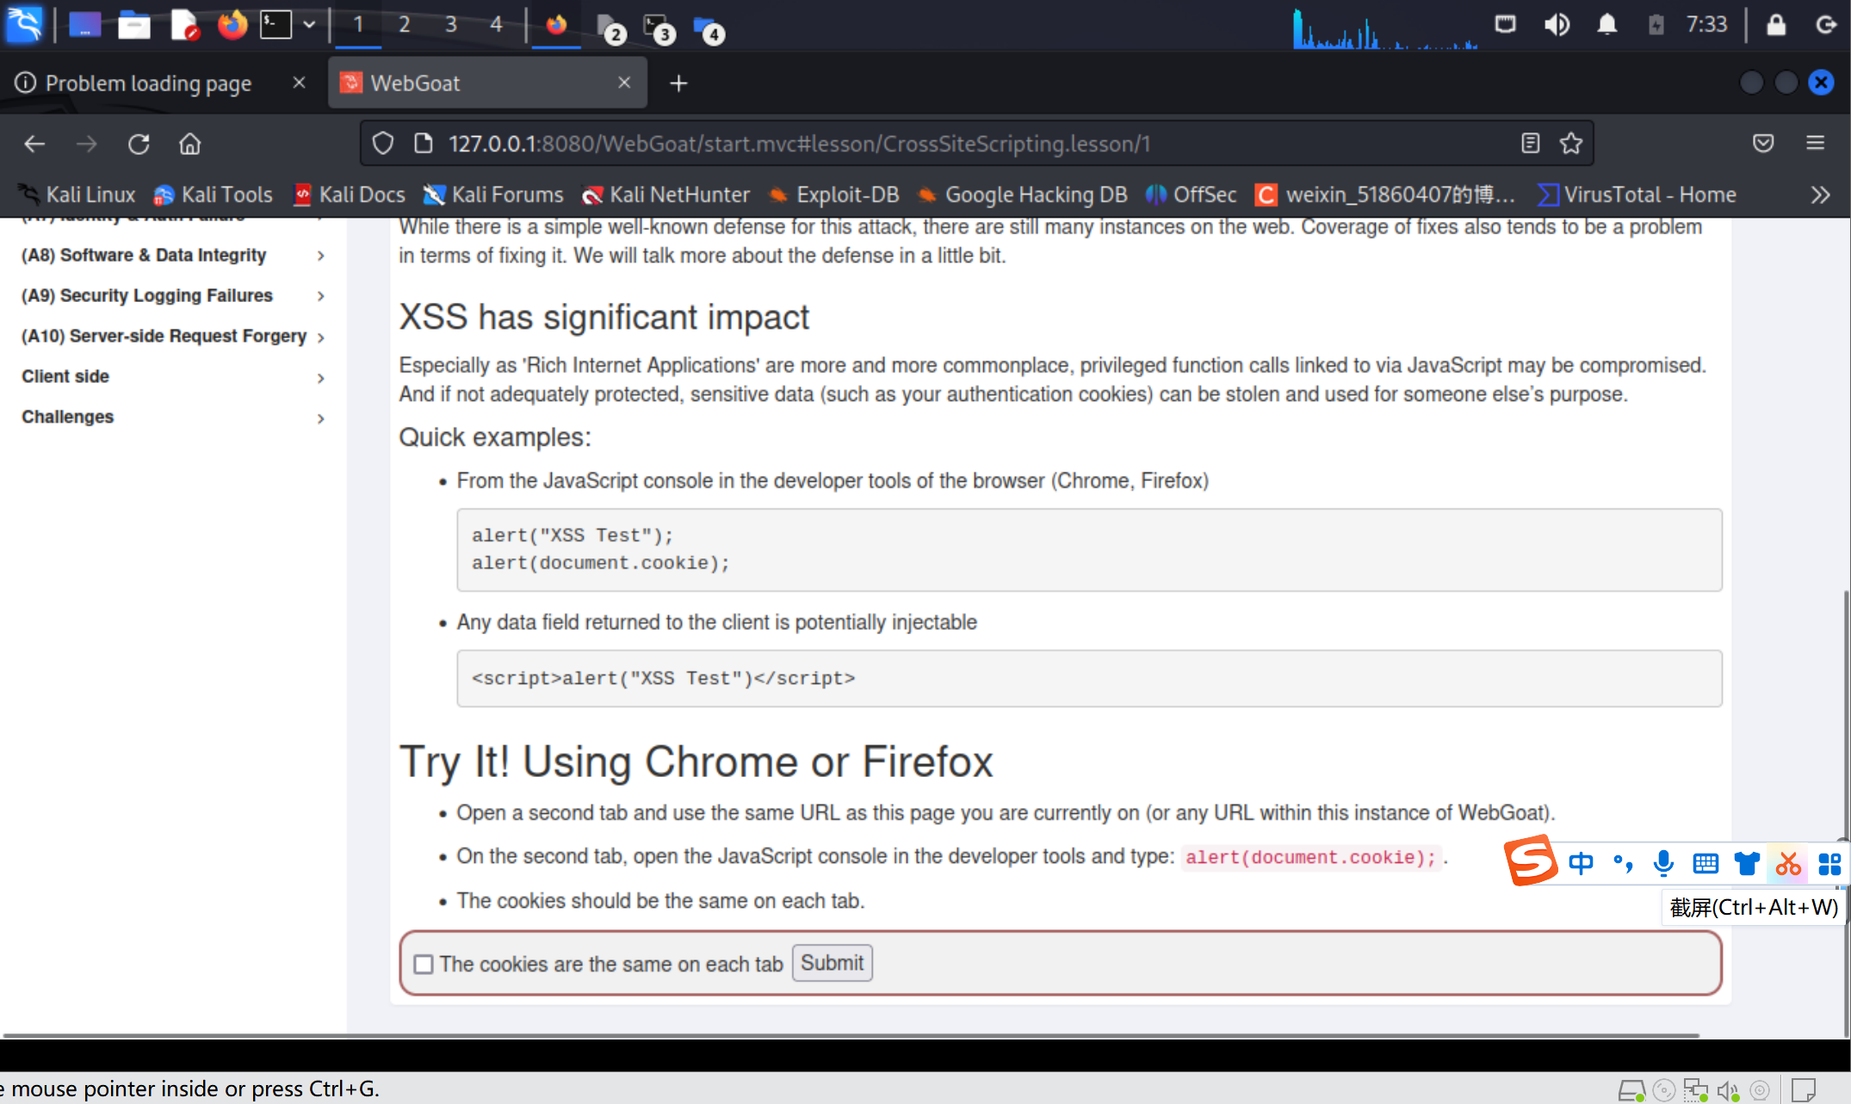Screen dimensions: 1851x1104
Task: Open the tracking protection shield icon
Action: click(x=383, y=144)
